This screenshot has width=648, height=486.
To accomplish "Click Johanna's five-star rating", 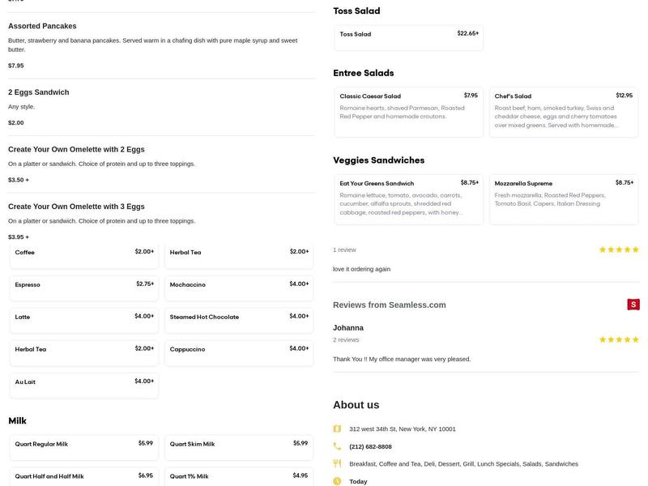I will click(x=619, y=339).
